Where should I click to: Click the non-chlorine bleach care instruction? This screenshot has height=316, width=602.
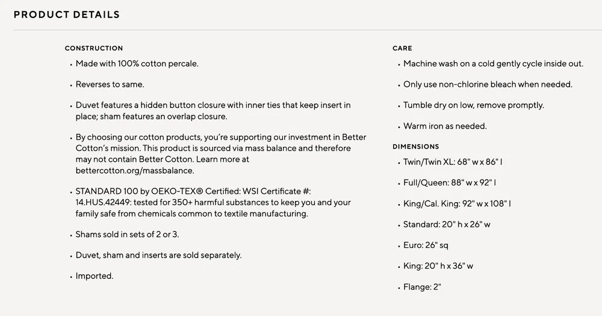tap(488, 84)
